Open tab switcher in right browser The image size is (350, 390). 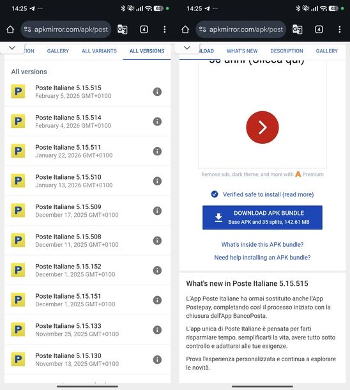(319, 29)
